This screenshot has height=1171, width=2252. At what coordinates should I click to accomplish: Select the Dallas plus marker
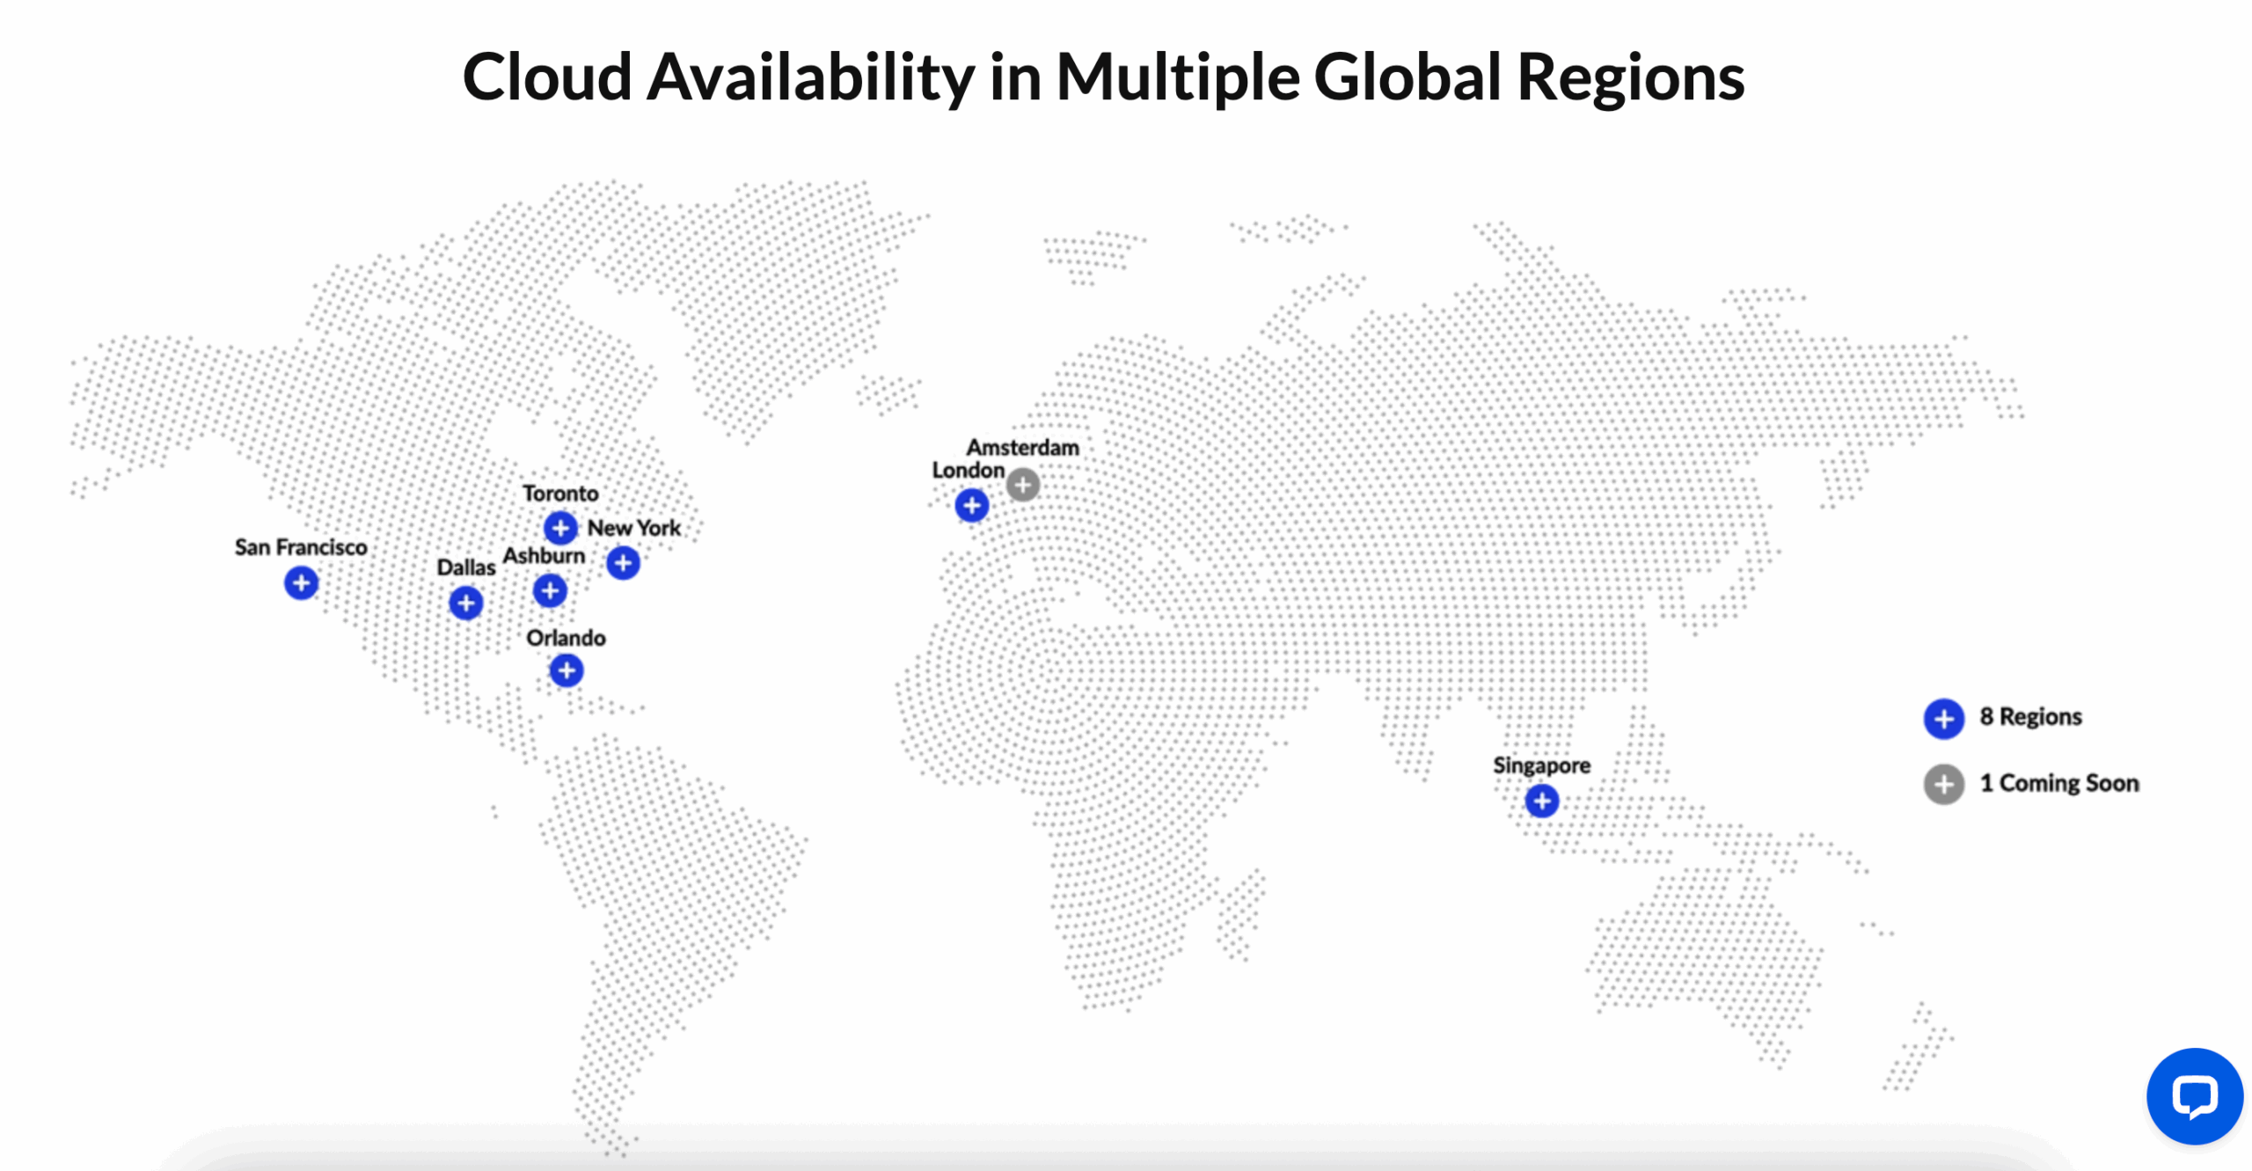point(466,604)
